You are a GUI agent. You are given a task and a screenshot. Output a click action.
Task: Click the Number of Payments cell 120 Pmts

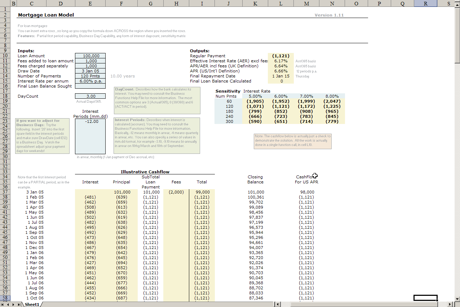90,76
